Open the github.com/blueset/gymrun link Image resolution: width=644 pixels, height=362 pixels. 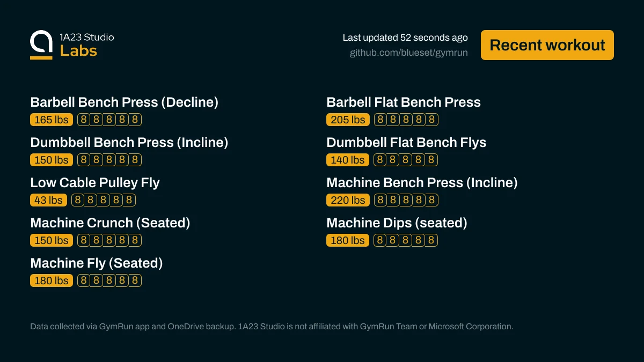[x=408, y=53]
